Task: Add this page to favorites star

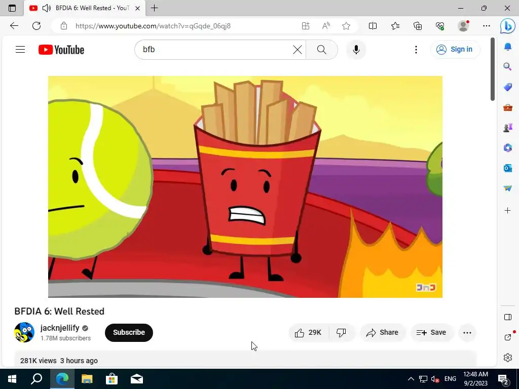Action: (x=346, y=26)
